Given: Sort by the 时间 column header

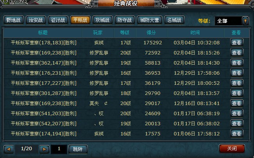Looking at the screenshot, I should (195, 33).
